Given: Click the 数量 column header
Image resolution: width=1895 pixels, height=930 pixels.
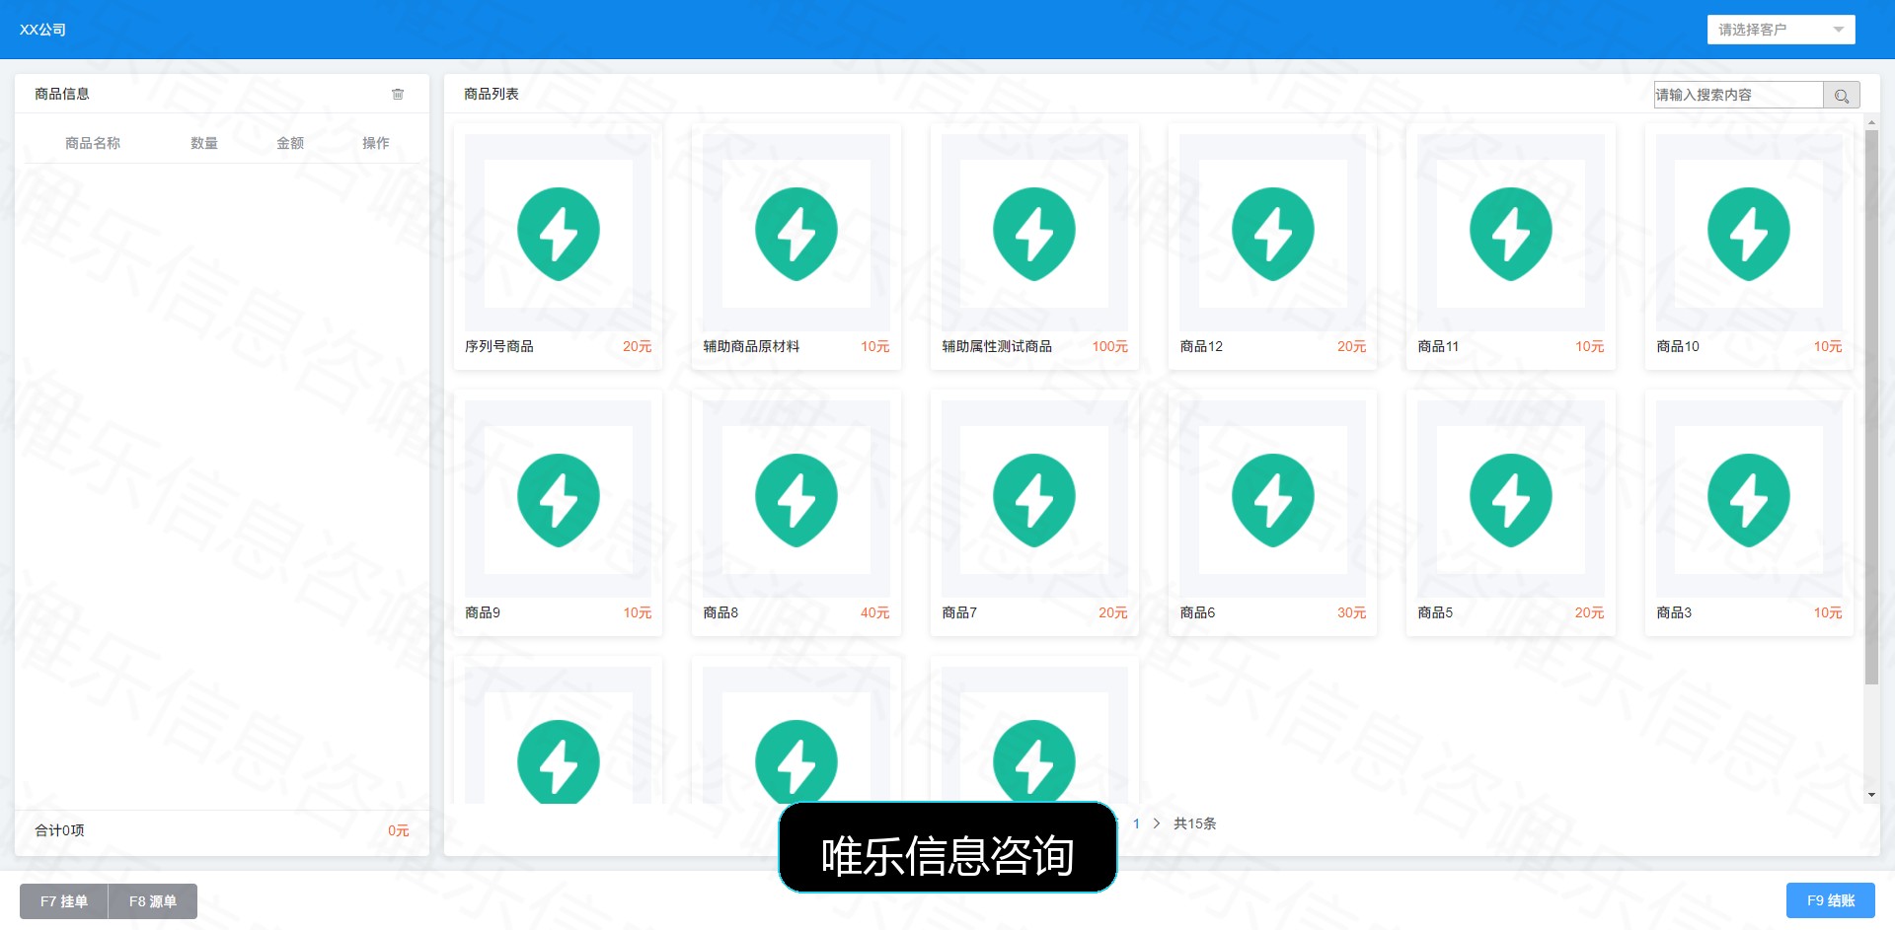Looking at the screenshot, I should click(x=204, y=143).
